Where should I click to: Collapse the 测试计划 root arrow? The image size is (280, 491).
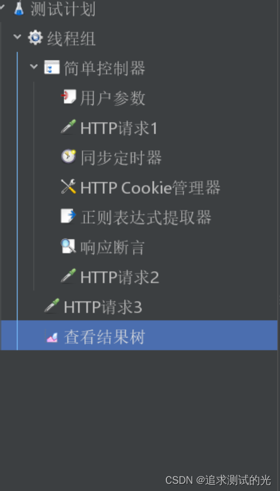pos(2,6)
